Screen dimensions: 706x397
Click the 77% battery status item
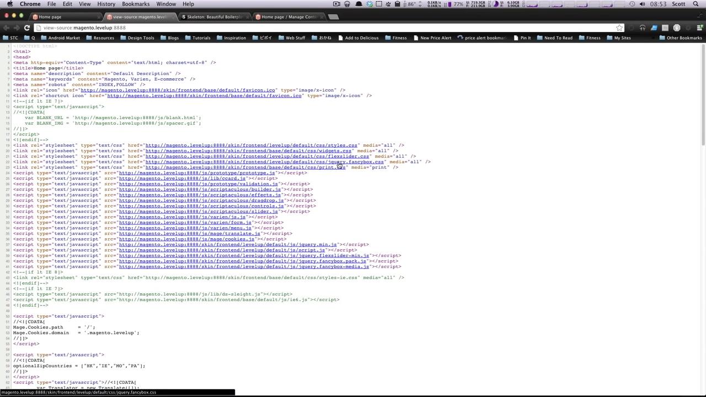click(x=454, y=4)
